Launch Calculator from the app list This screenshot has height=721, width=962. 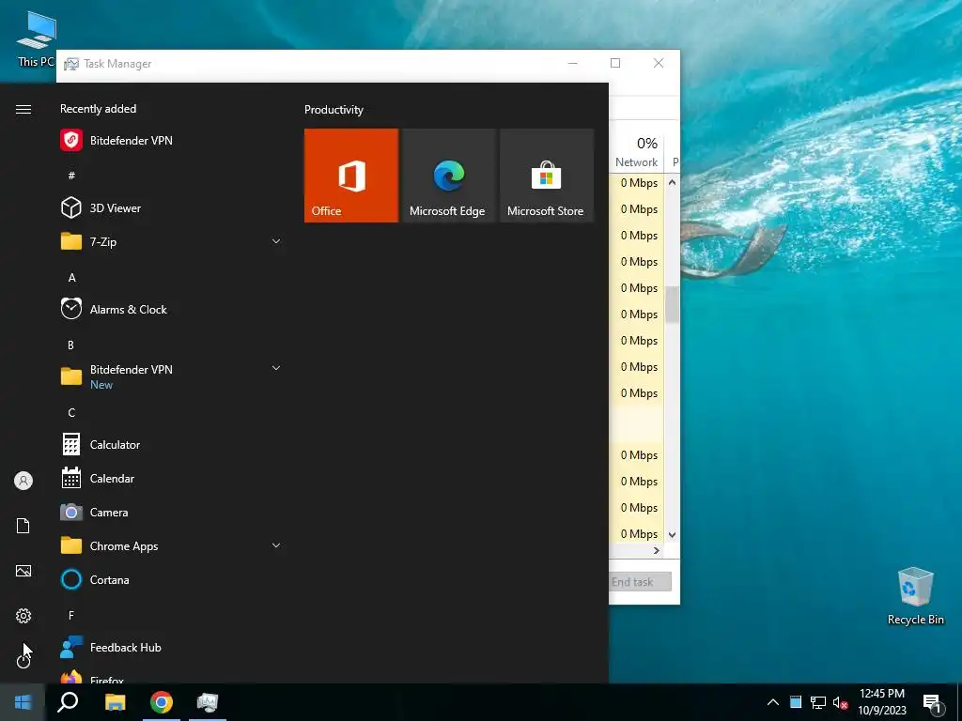[x=172, y=444]
